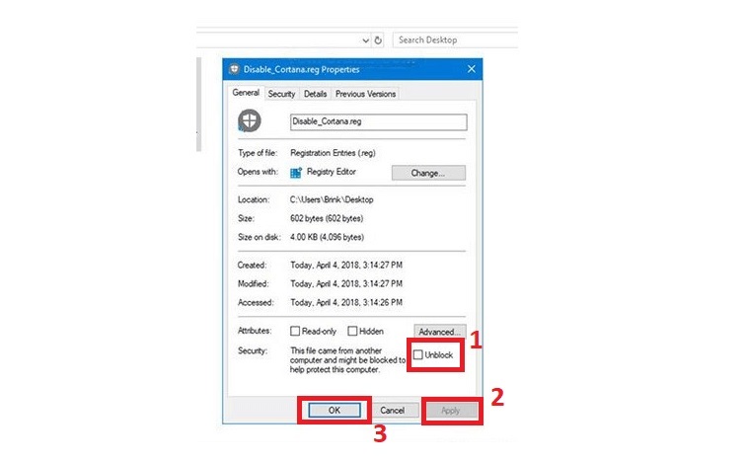Open the Security tab
The width and height of the screenshot is (745, 462).
click(x=281, y=94)
